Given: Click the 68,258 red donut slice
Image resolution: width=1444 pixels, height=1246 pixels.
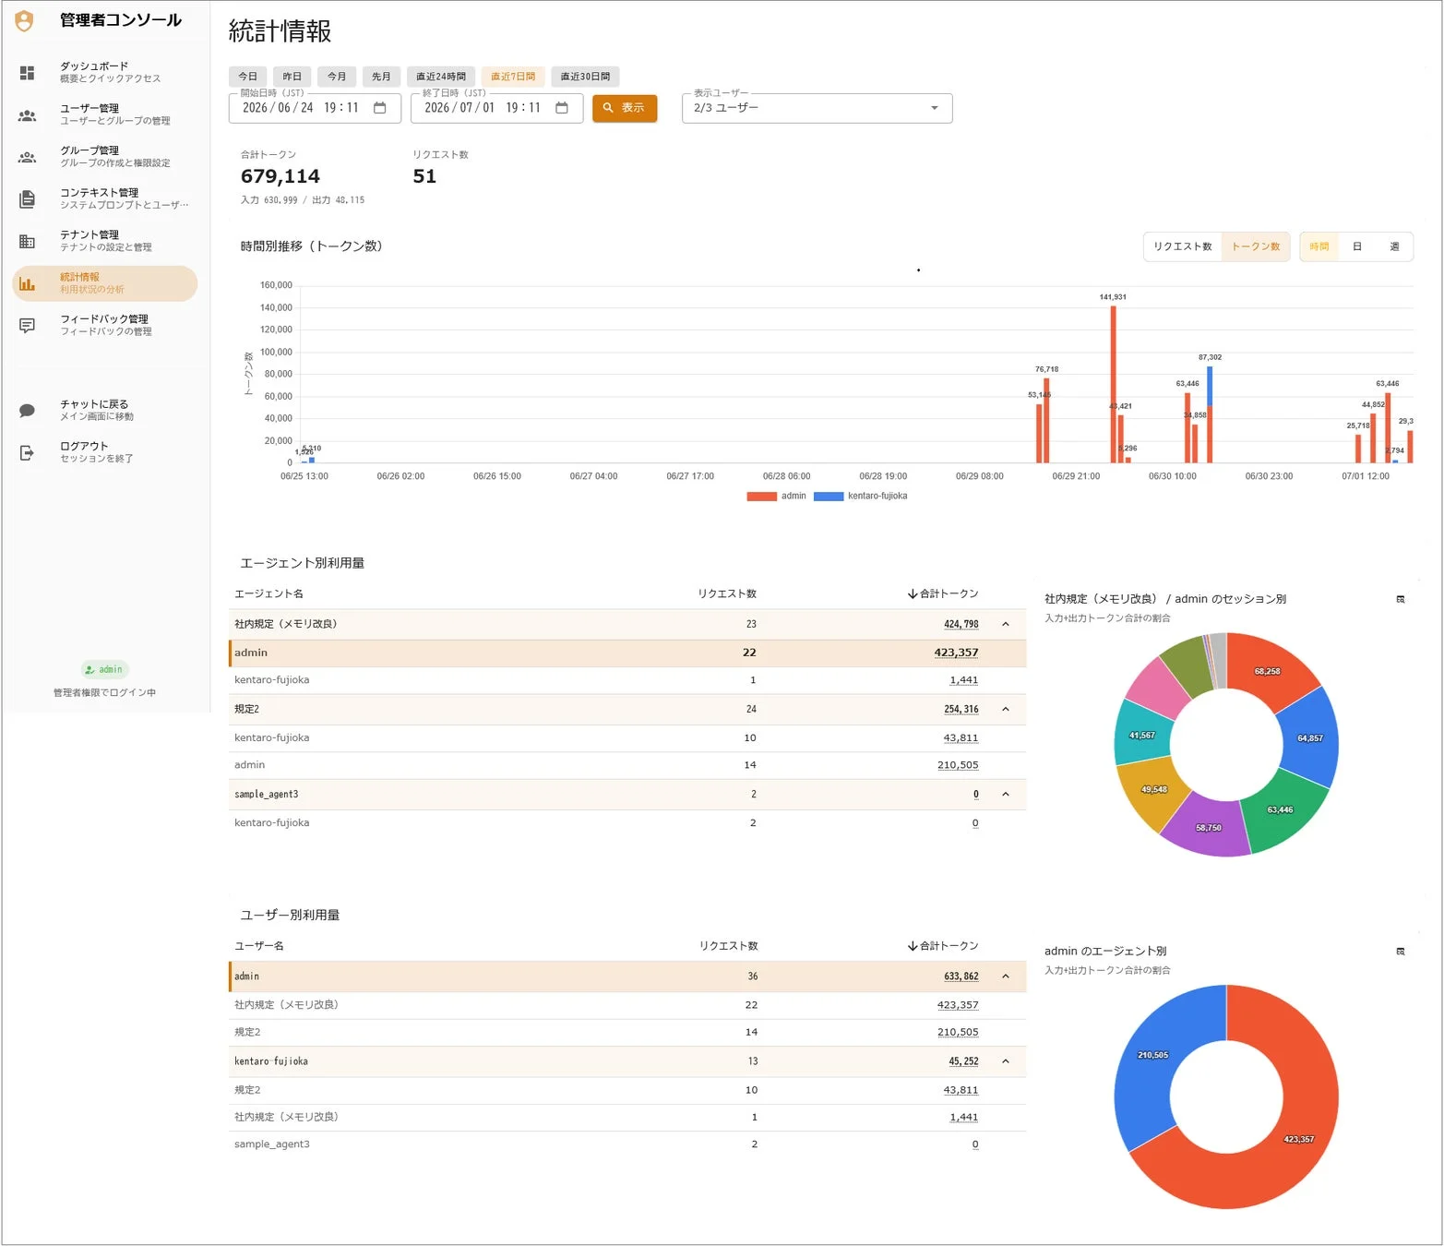Looking at the screenshot, I should point(1266,671).
